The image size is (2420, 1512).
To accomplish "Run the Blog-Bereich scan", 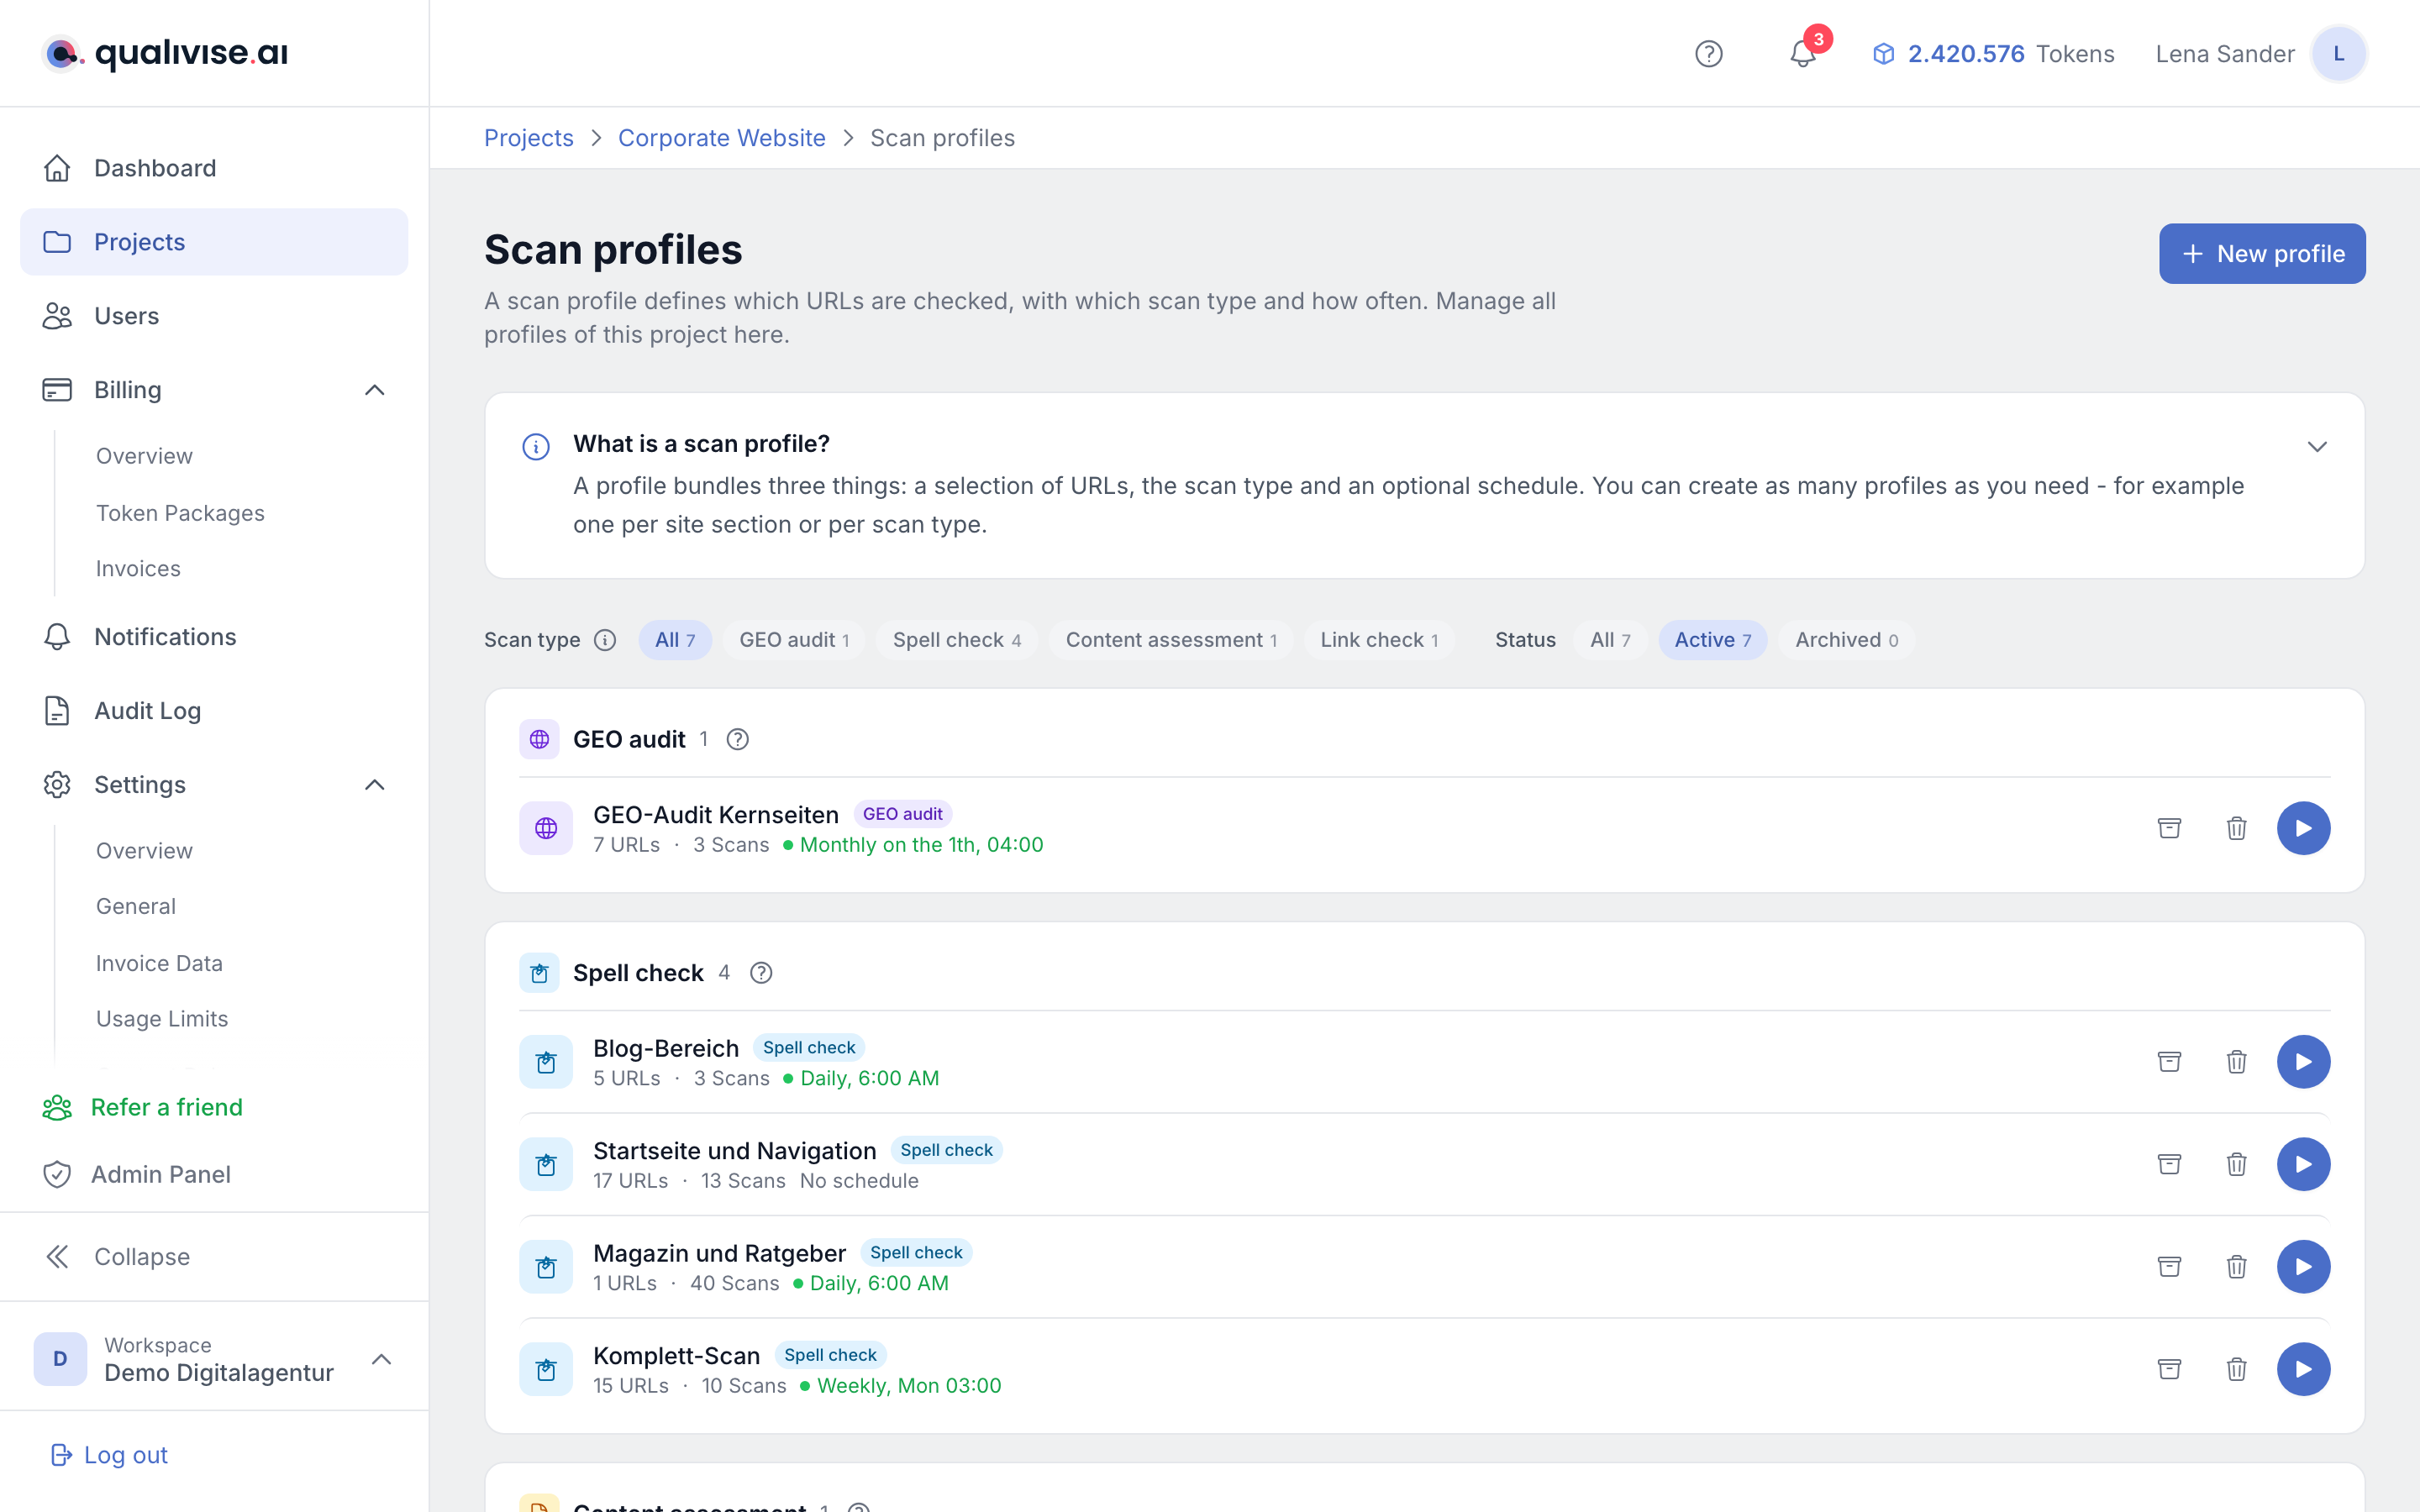I will pyautogui.click(x=2303, y=1062).
